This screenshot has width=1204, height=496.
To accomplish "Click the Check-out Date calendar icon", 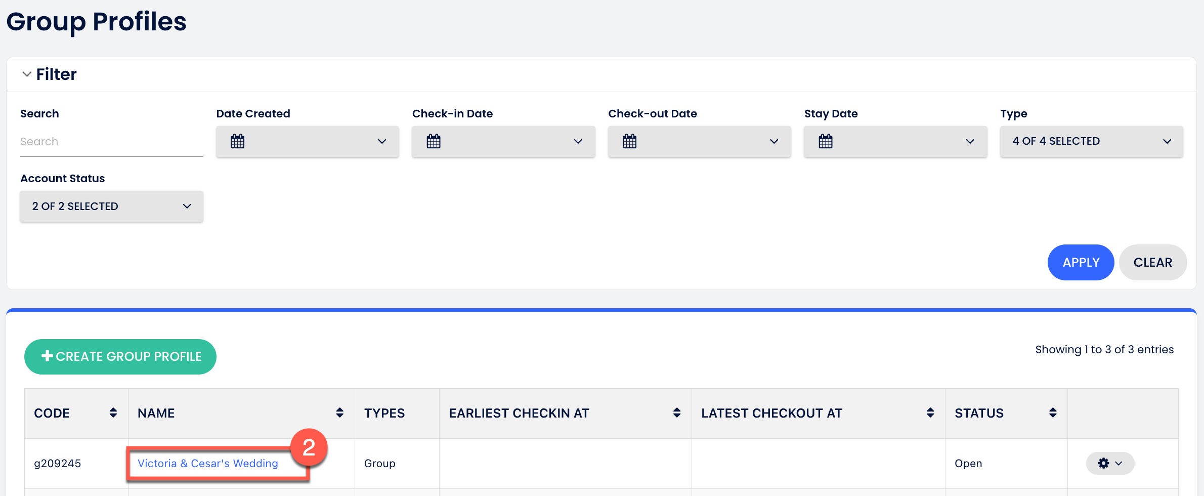I will click(x=629, y=141).
